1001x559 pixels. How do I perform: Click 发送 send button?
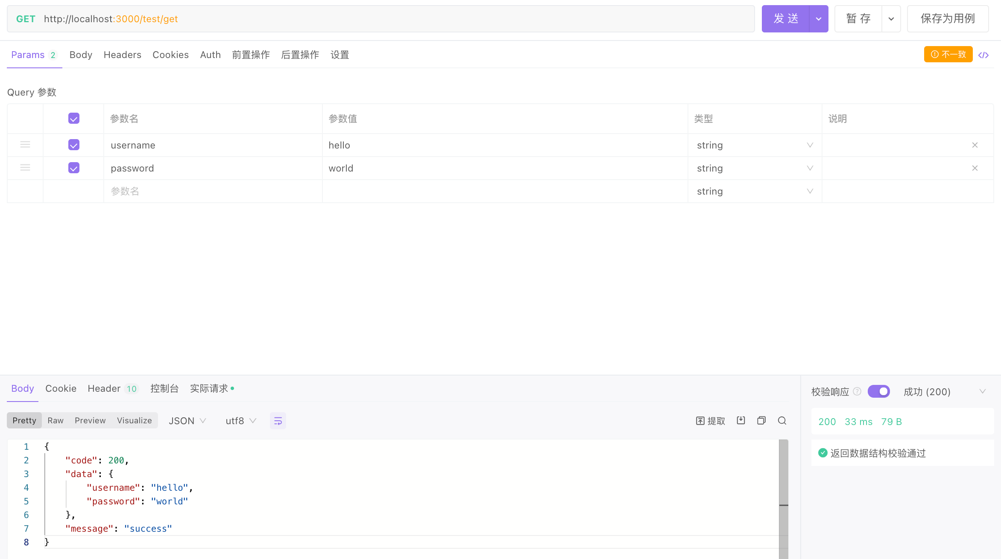pyautogui.click(x=785, y=19)
